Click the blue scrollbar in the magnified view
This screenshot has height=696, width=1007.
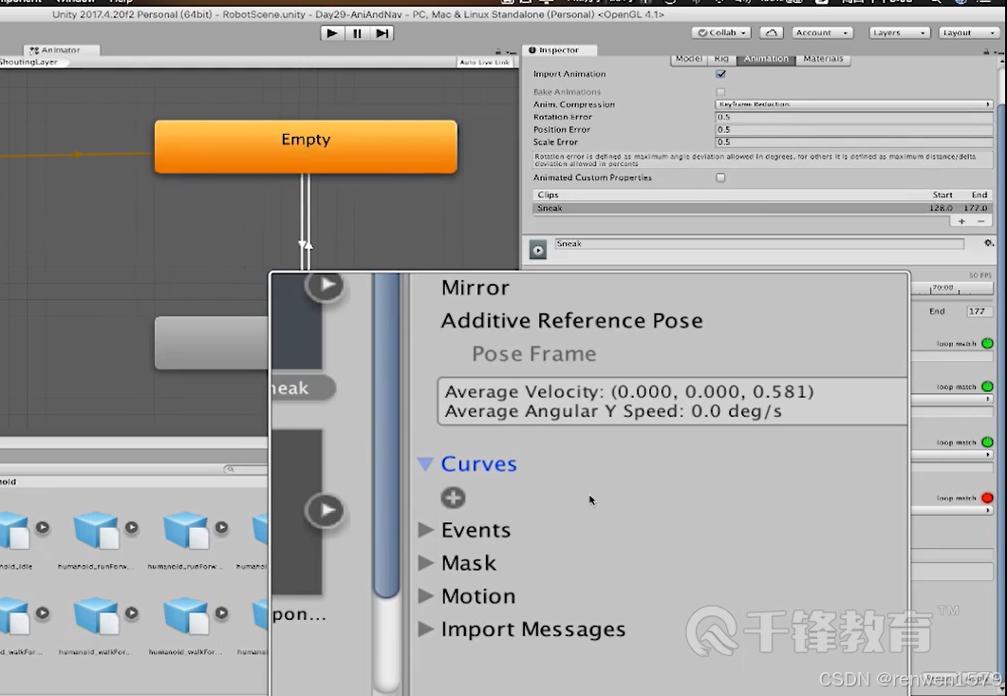pos(386,435)
